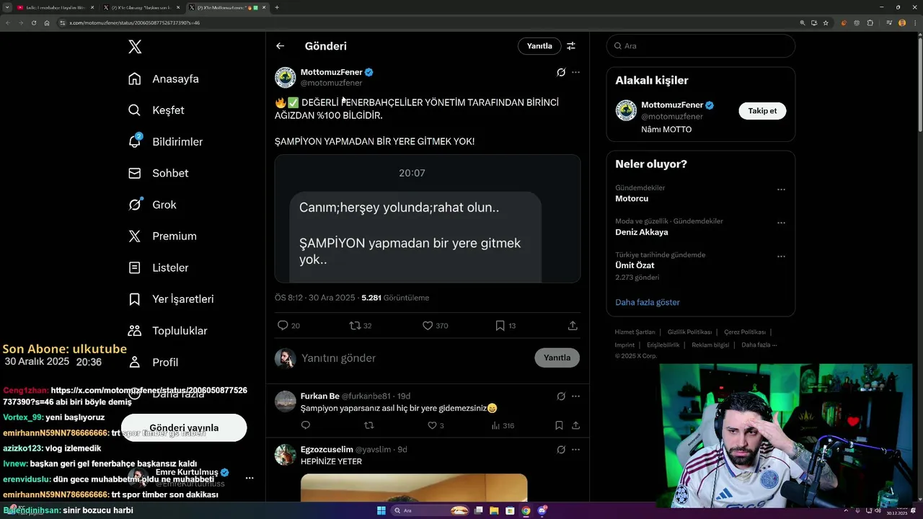Repost Furkan Be comment
This screenshot has height=519, width=923.
369,426
